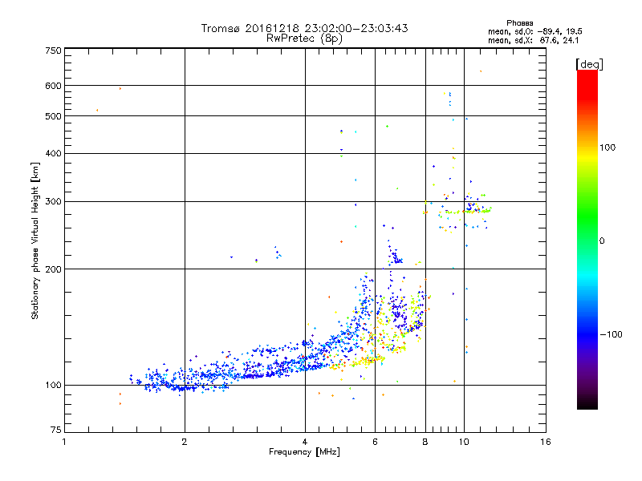
Task: Click the subtitle 'RwPretec (8p)'
Action: coord(304,38)
